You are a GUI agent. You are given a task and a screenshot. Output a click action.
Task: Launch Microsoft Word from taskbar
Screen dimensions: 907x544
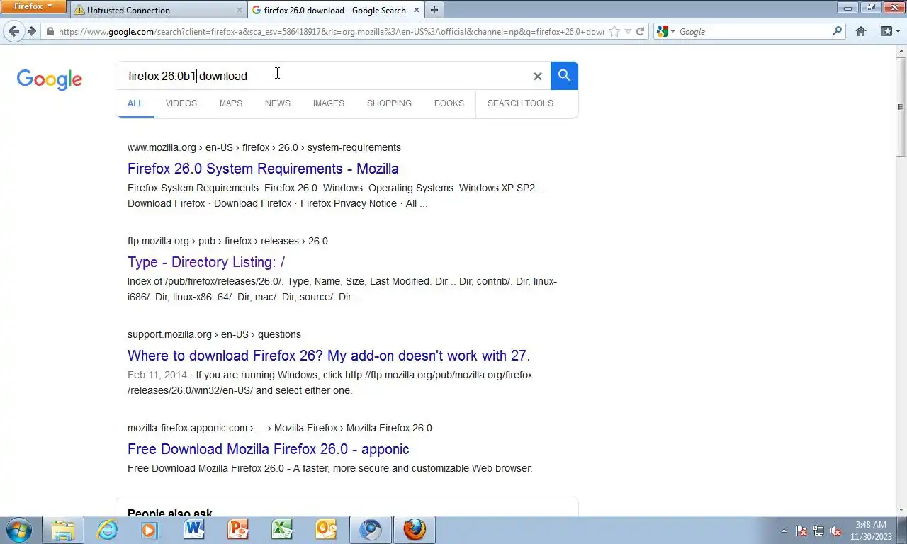point(194,530)
